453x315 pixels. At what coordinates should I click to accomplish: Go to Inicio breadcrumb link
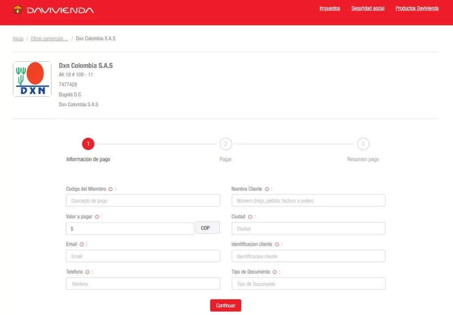tap(18, 38)
